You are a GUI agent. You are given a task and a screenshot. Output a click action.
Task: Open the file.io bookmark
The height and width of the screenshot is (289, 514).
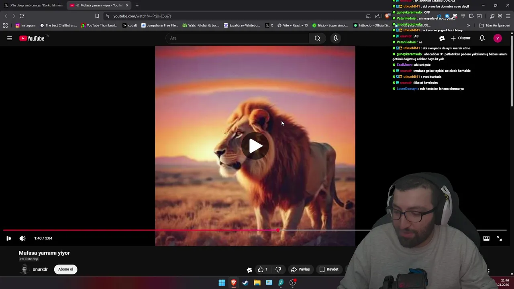point(330,25)
